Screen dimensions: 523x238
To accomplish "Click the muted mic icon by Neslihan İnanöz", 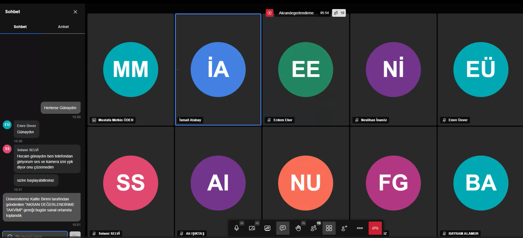I will pos(357,120).
